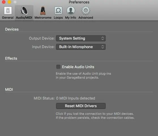Open the General preferences switch icon
The image size is (158, 136).
(8, 10)
